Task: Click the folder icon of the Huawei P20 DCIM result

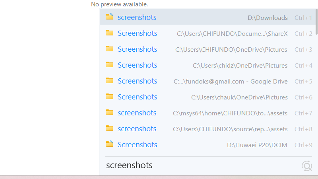Action: 110,144
